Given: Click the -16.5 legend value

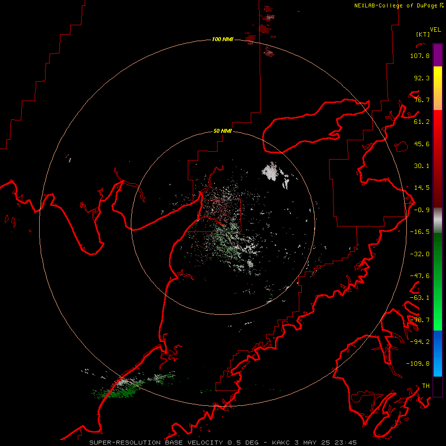Looking at the screenshot, I should pyautogui.click(x=420, y=232).
